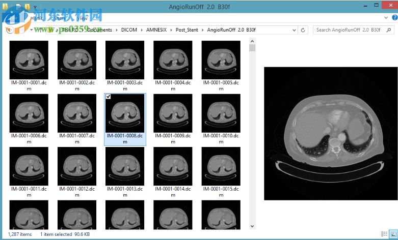The width and height of the screenshot is (398, 240).
Task: Expand the arrow after DICOM breadcrumb
Action: coord(142,30)
